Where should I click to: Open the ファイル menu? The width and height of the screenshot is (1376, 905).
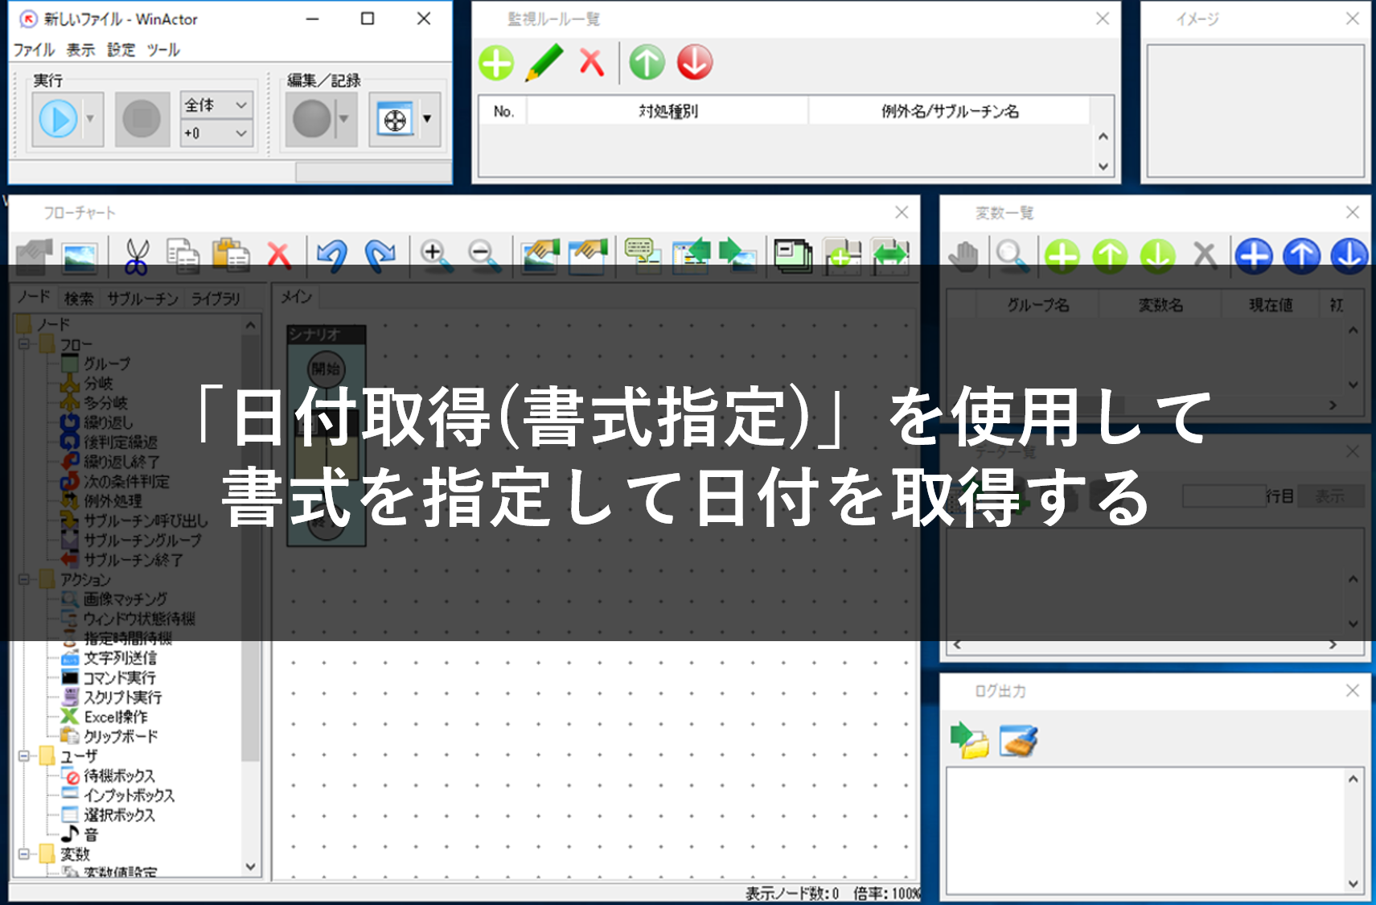(34, 50)
